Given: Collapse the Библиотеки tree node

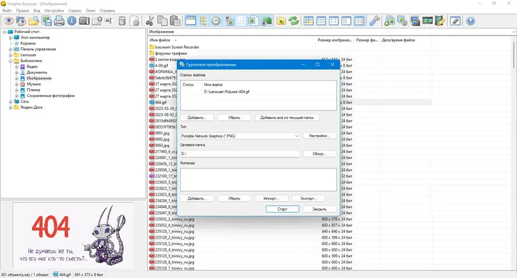Looking at the screenshot, I should [10, 61].
